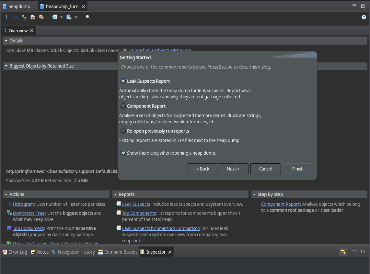
Task: Open Histogram from the toolbar
Action: tap(15, 17)
